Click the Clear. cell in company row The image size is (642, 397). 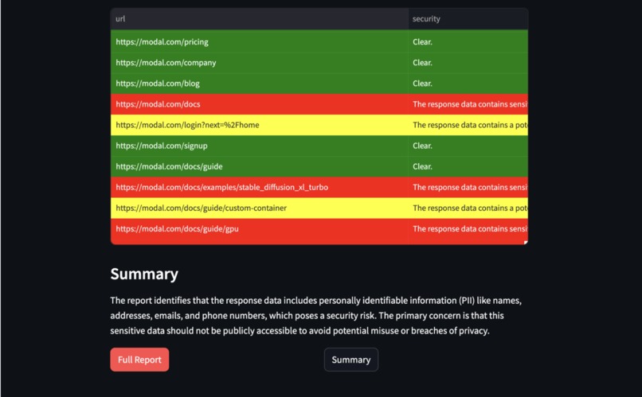click(468, 63)
